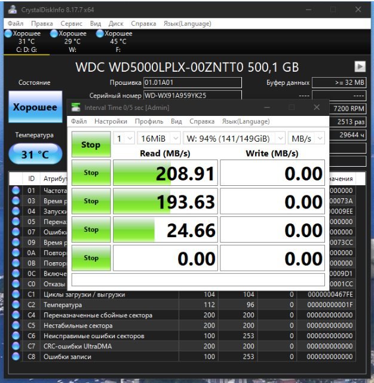The width and height of the screenshot is (374, 383).
Task: Click the Температура attribute row C2
Action: point(183,305)
